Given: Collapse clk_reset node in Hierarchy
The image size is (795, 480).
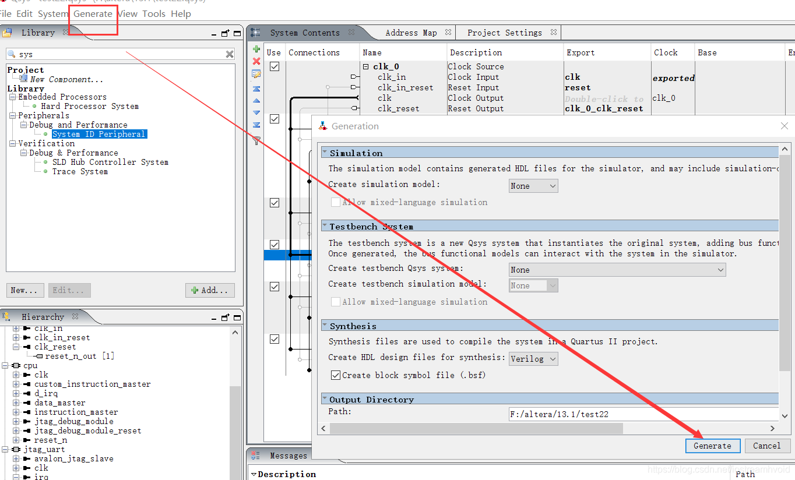Looking at the screenshot, I should (x=16, y=347).
